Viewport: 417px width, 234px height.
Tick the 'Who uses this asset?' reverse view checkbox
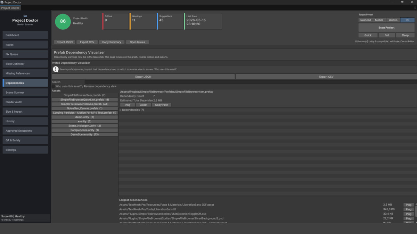point(54,86)
